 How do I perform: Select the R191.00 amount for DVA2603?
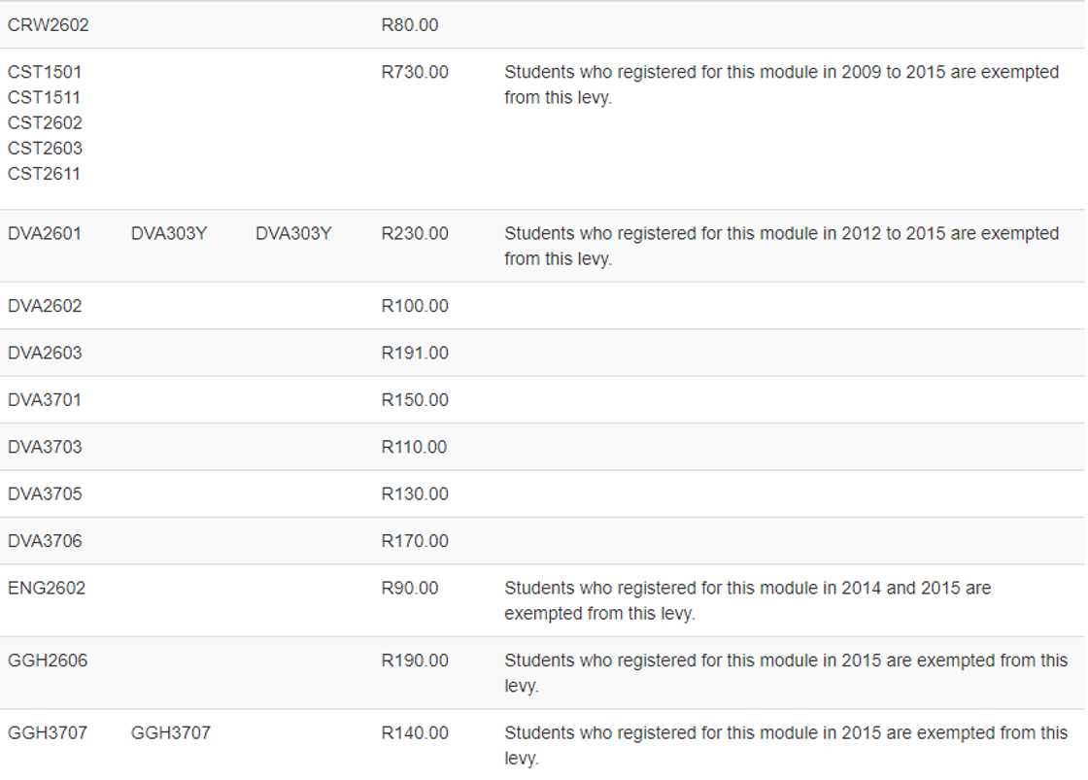(x=415, y=353)
